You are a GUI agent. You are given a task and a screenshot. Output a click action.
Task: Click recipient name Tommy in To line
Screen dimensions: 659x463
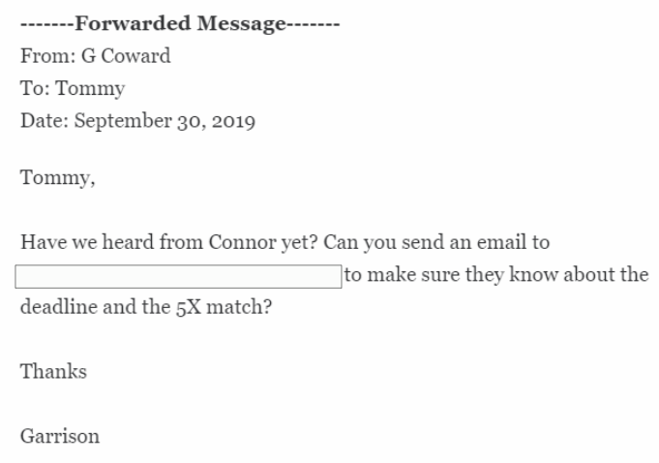point(90,89)
